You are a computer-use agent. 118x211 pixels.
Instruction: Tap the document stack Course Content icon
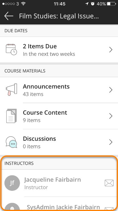click(11, 116)
